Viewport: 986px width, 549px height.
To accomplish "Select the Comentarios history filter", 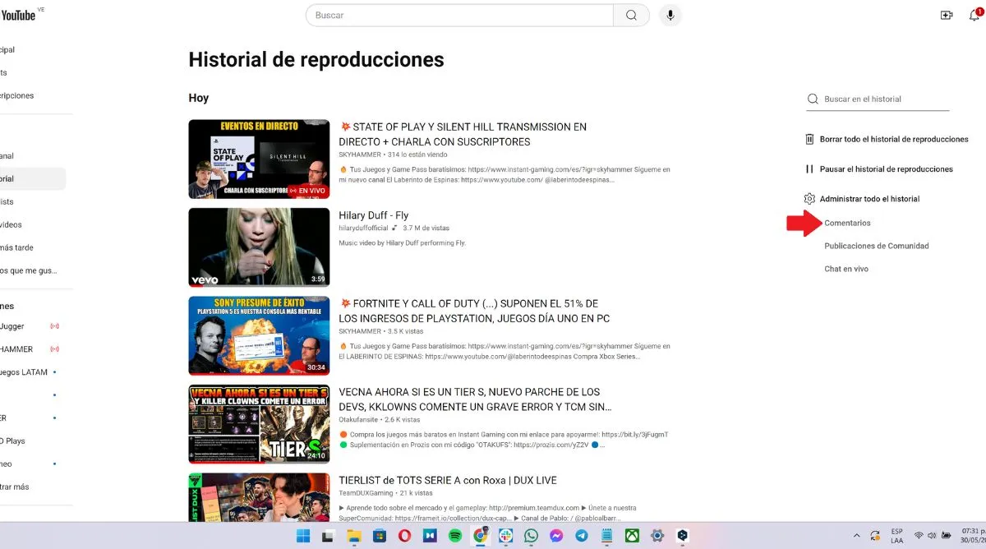I will (846, 223).
